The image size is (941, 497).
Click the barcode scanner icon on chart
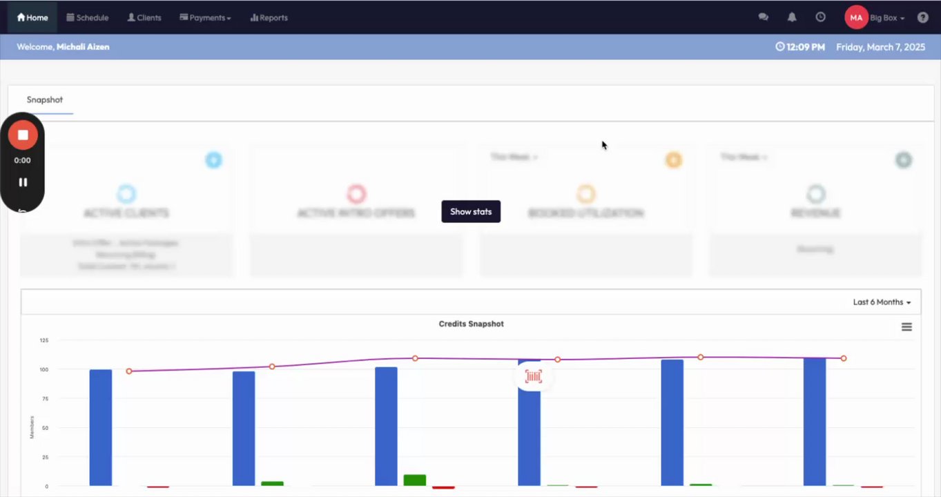click(x=533, y=376)
